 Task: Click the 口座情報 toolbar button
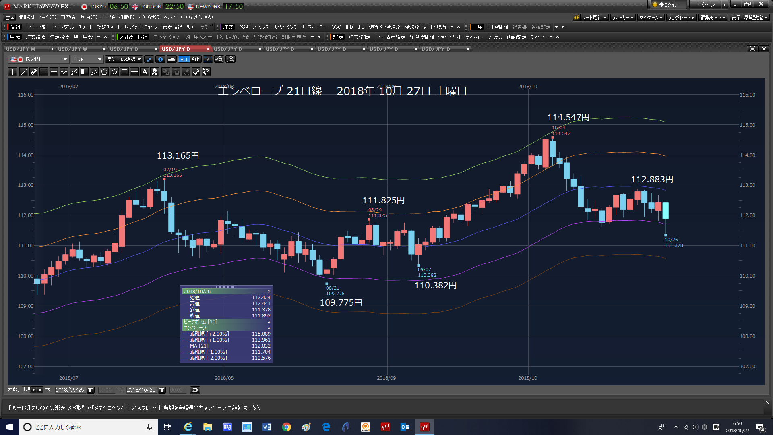(x=498, y=27)
